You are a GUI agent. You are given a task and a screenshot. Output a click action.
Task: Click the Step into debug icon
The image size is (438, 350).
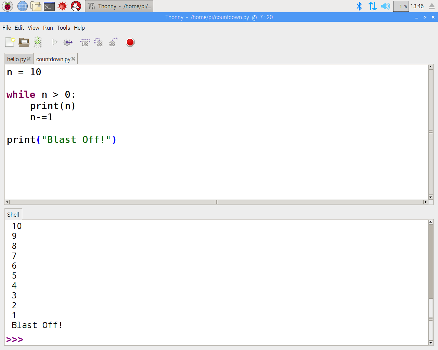[99, 42]
